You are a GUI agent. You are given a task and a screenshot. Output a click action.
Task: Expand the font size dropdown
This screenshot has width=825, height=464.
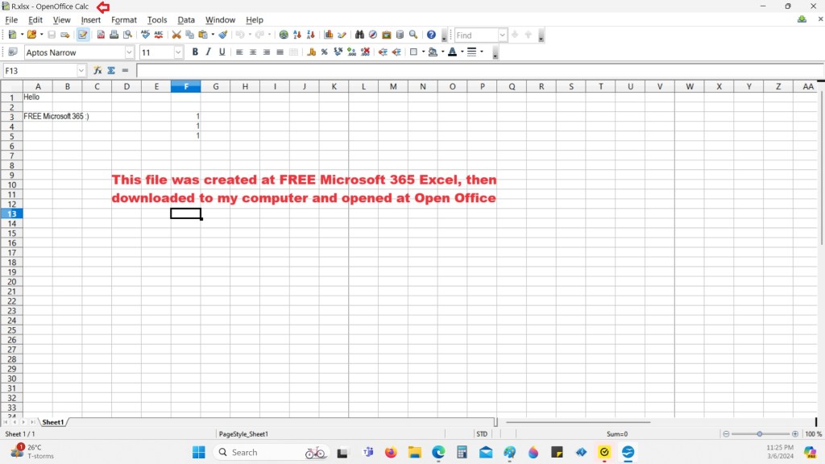(178, 52)
